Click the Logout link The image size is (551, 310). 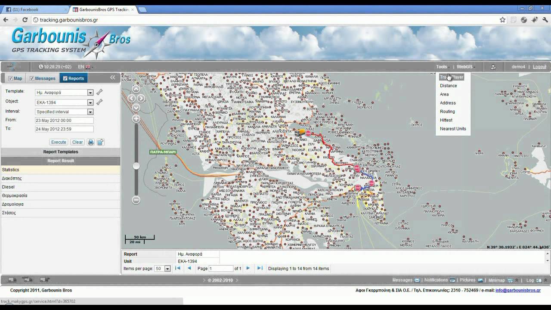point(539,67)
